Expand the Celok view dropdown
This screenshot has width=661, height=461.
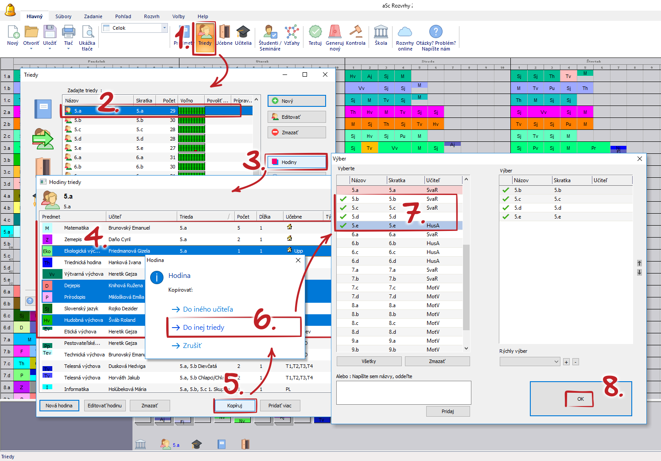click(164, 28)
